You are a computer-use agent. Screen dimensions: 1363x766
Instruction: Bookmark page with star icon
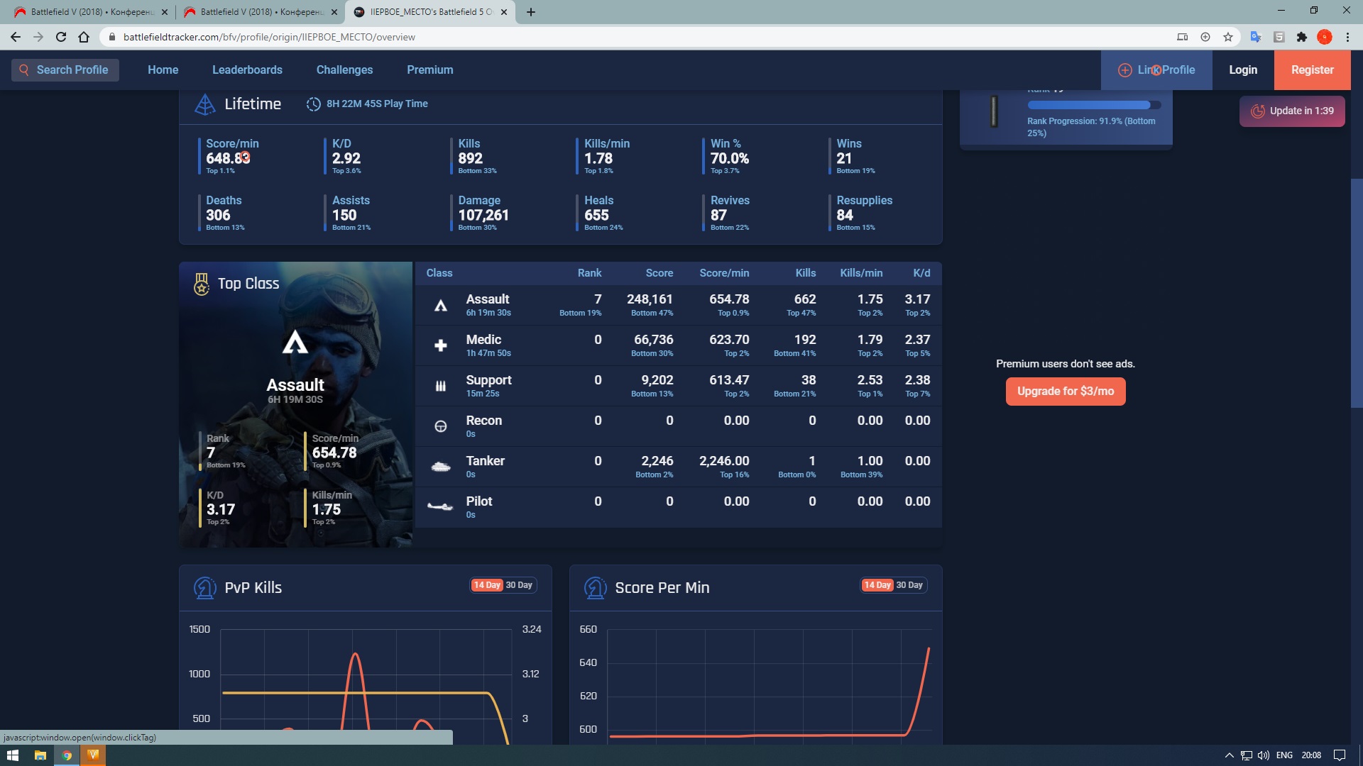[1228, 37]
